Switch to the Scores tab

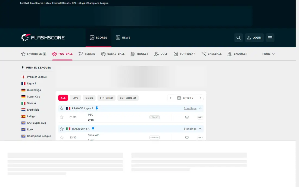click(x=98, y=38)
